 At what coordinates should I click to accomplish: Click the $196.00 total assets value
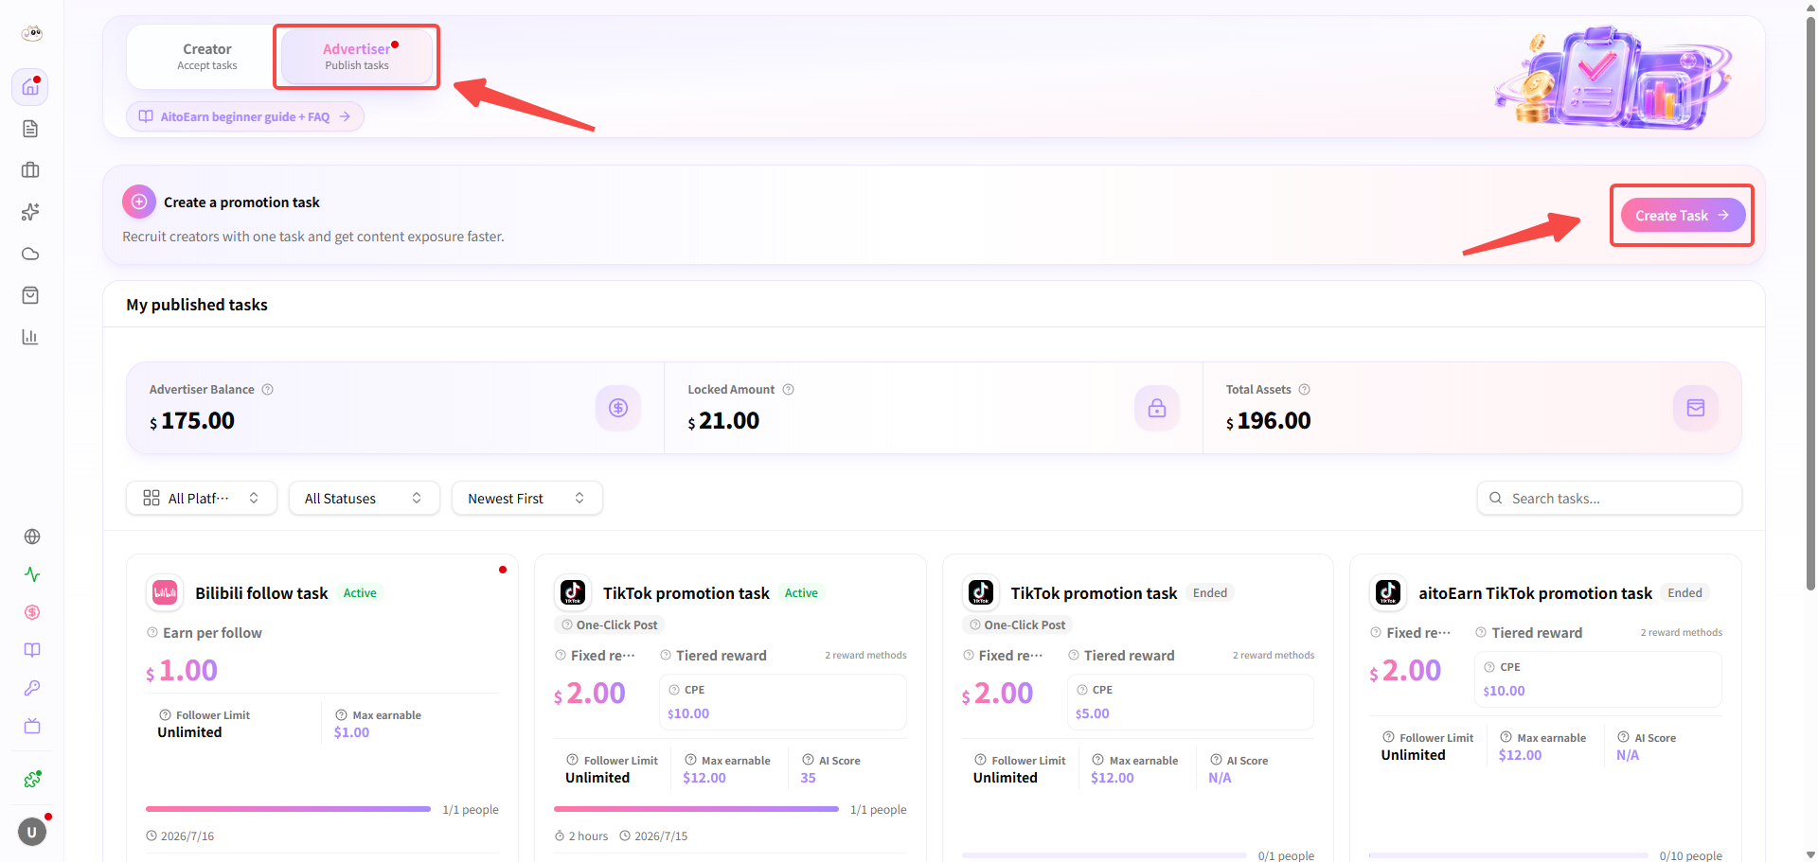coord(1269,421)
